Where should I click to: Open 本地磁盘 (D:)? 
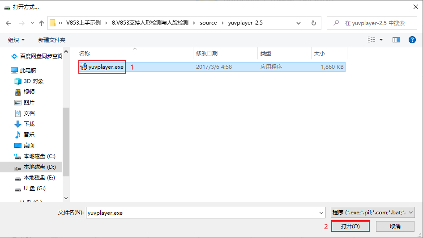40,167
